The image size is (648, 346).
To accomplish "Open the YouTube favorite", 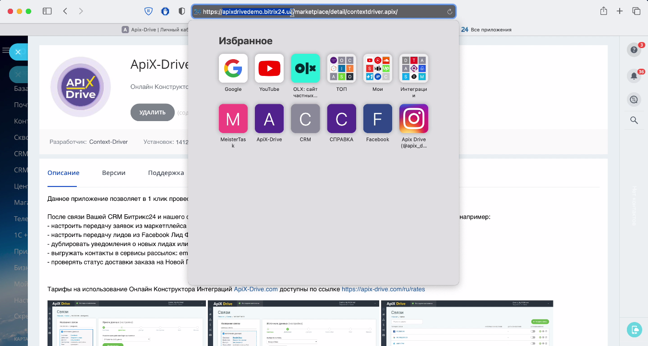I will pyautogui.click(x=269, y=68).
